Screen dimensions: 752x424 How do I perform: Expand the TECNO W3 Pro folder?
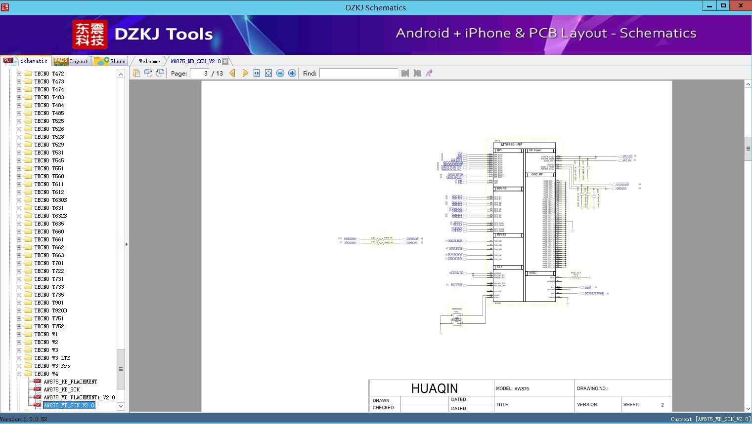(x=19, y=366)
